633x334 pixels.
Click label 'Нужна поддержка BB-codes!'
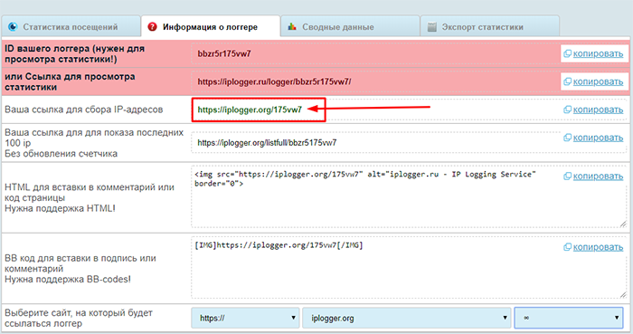click(x=68, y=280)
